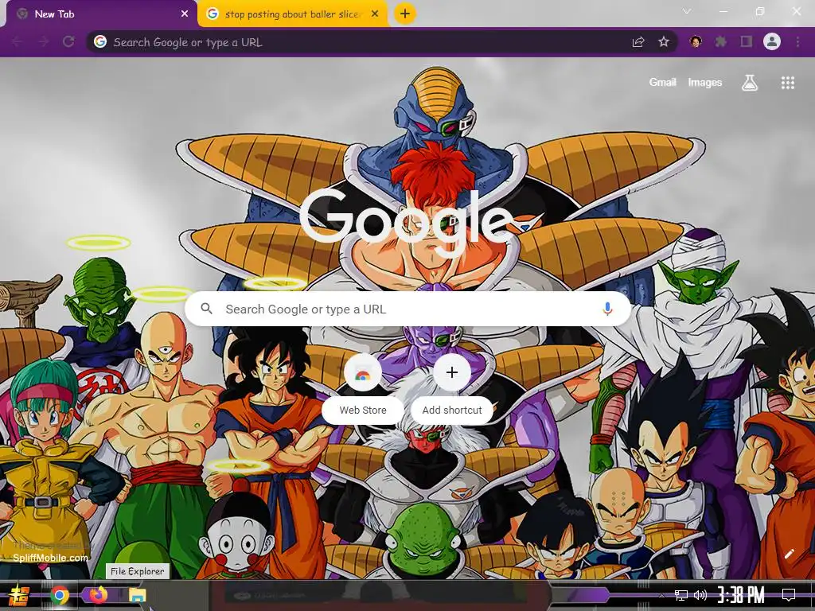Open the Google apps grid
The height and width of the screenshot is (611, 815).
(788, 83)
